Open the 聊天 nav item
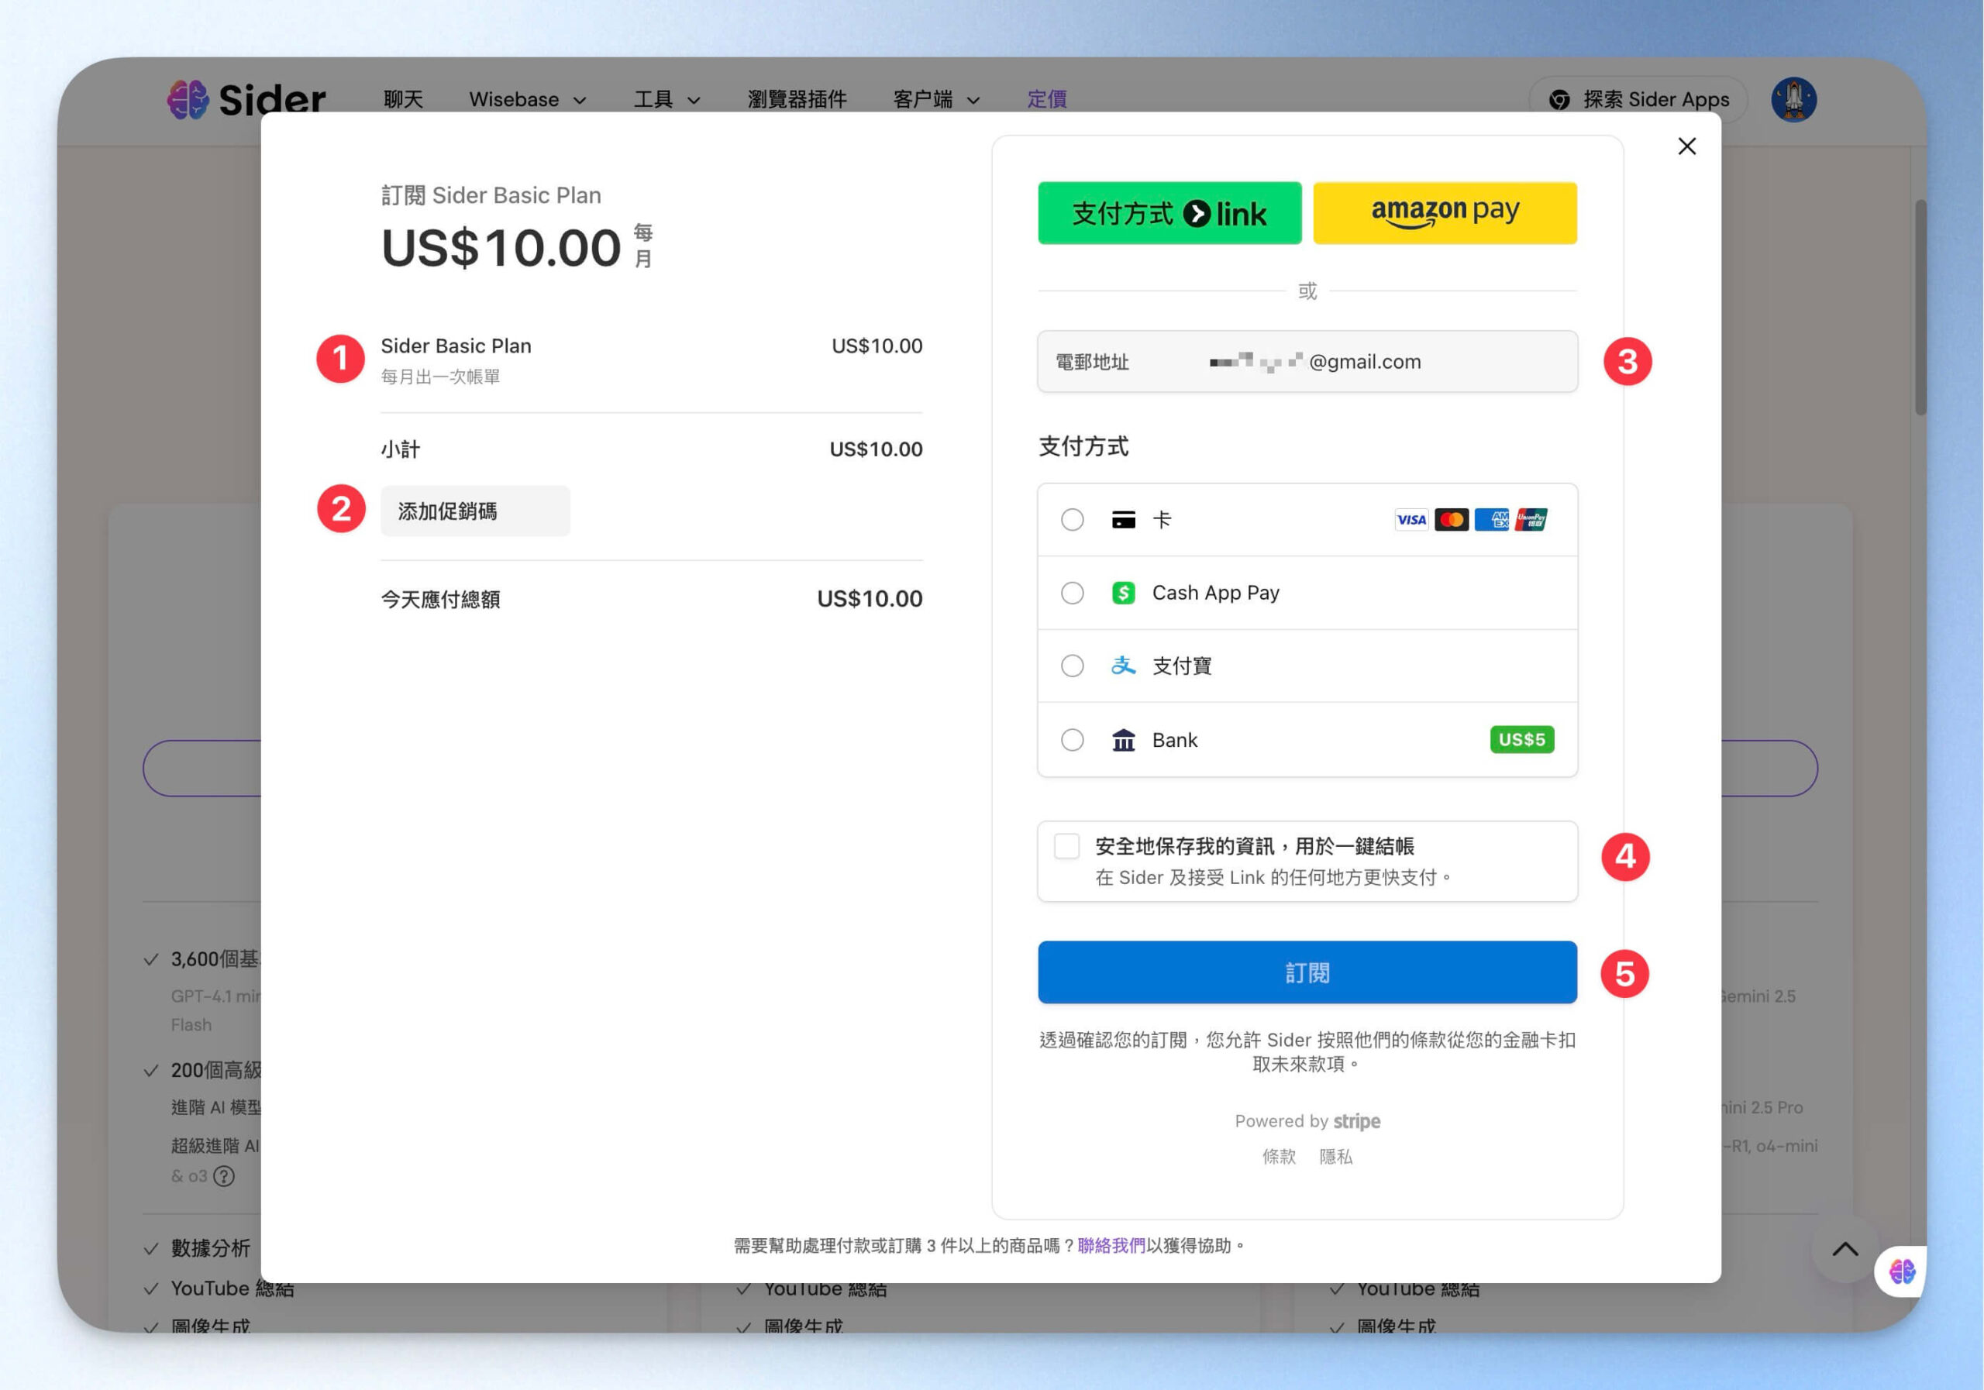This screenshot has width=1984, height=1390. 404,99
